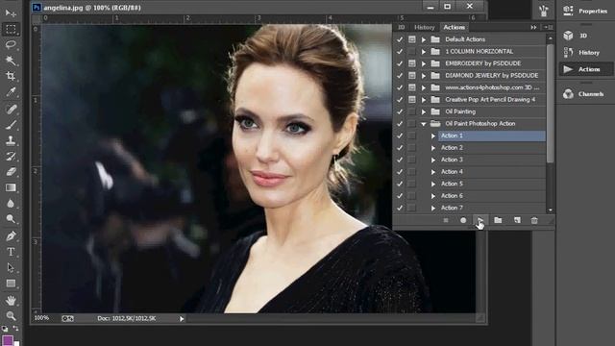
Task: Select the Brush tool
Action: pos(11,125)
